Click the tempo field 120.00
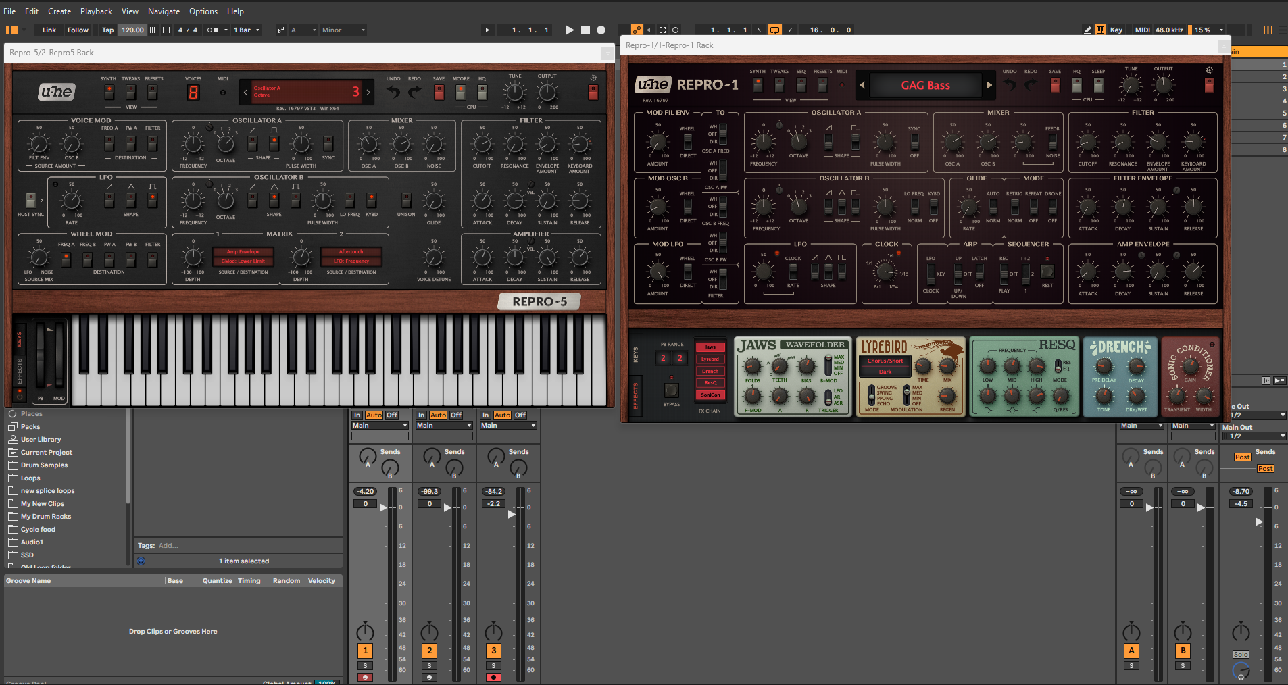This screenshot has width=1288, height=685. point(132,30)
